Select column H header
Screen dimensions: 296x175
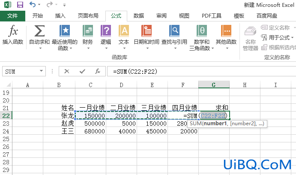point(245,85)
